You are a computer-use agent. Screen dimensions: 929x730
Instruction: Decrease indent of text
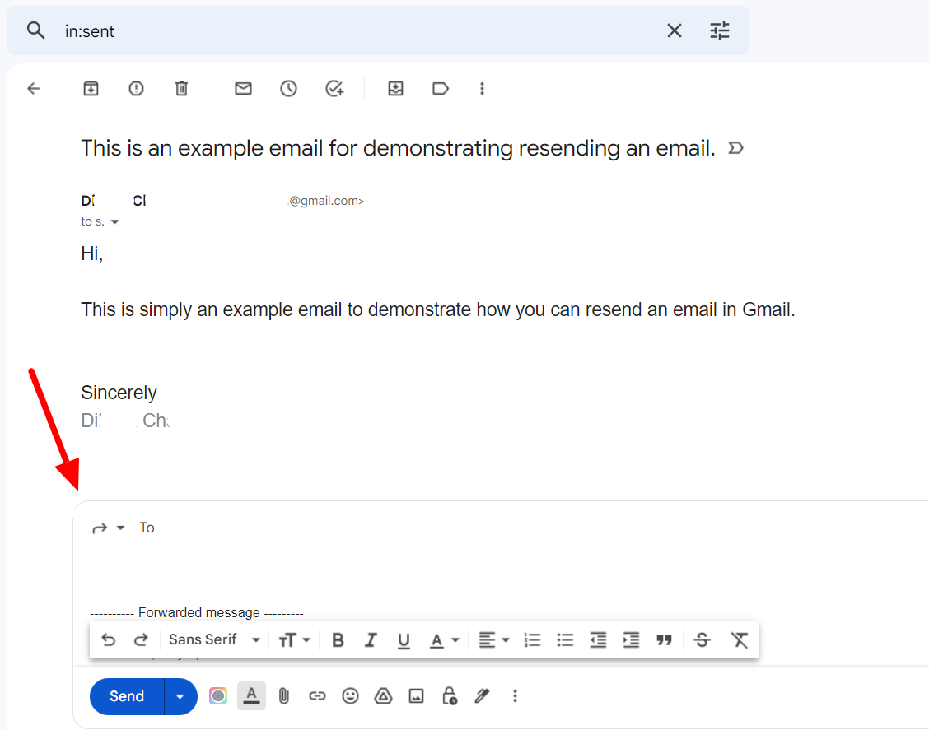(599, 640)
